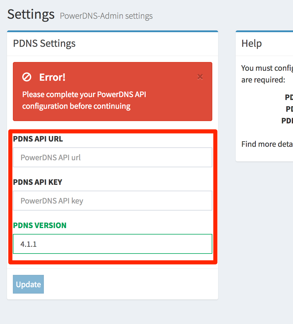
Task: Click the PowerDNS-Admin settings subtitle
Action: click(106, 16)
